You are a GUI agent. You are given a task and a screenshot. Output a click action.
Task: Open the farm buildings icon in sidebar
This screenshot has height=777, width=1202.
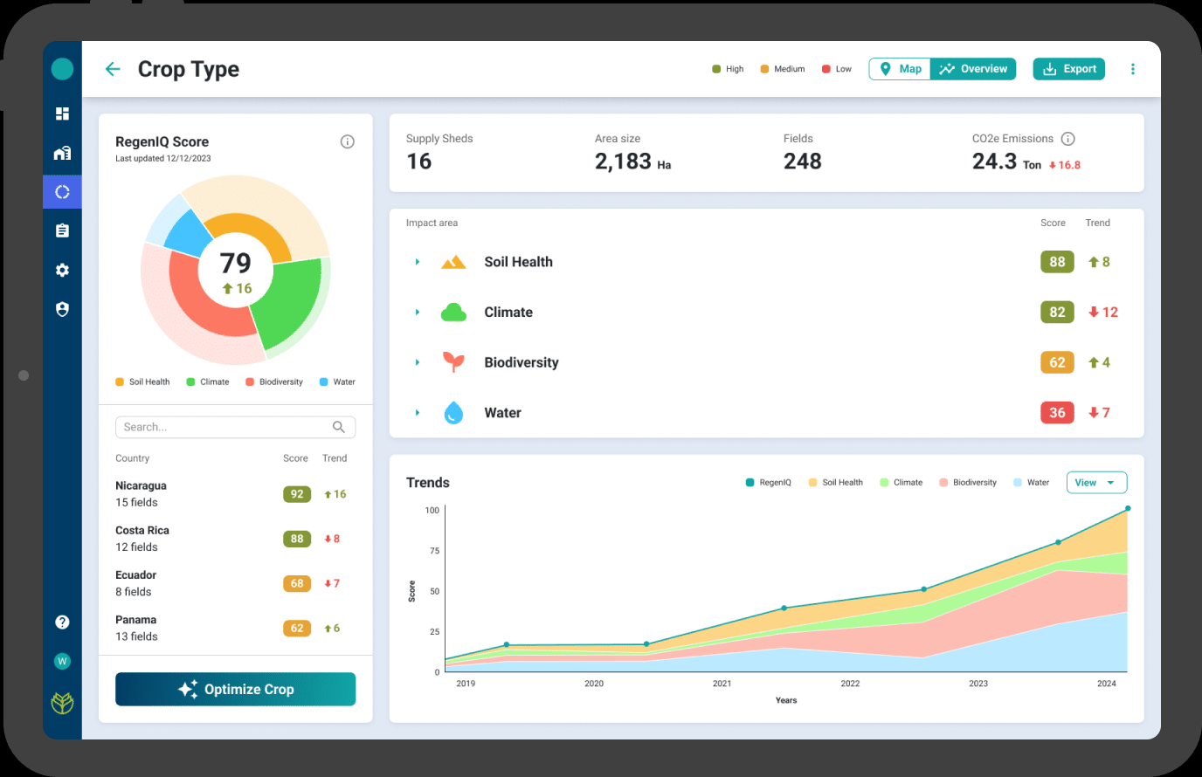pyautogui.click(x=62, y=153)
